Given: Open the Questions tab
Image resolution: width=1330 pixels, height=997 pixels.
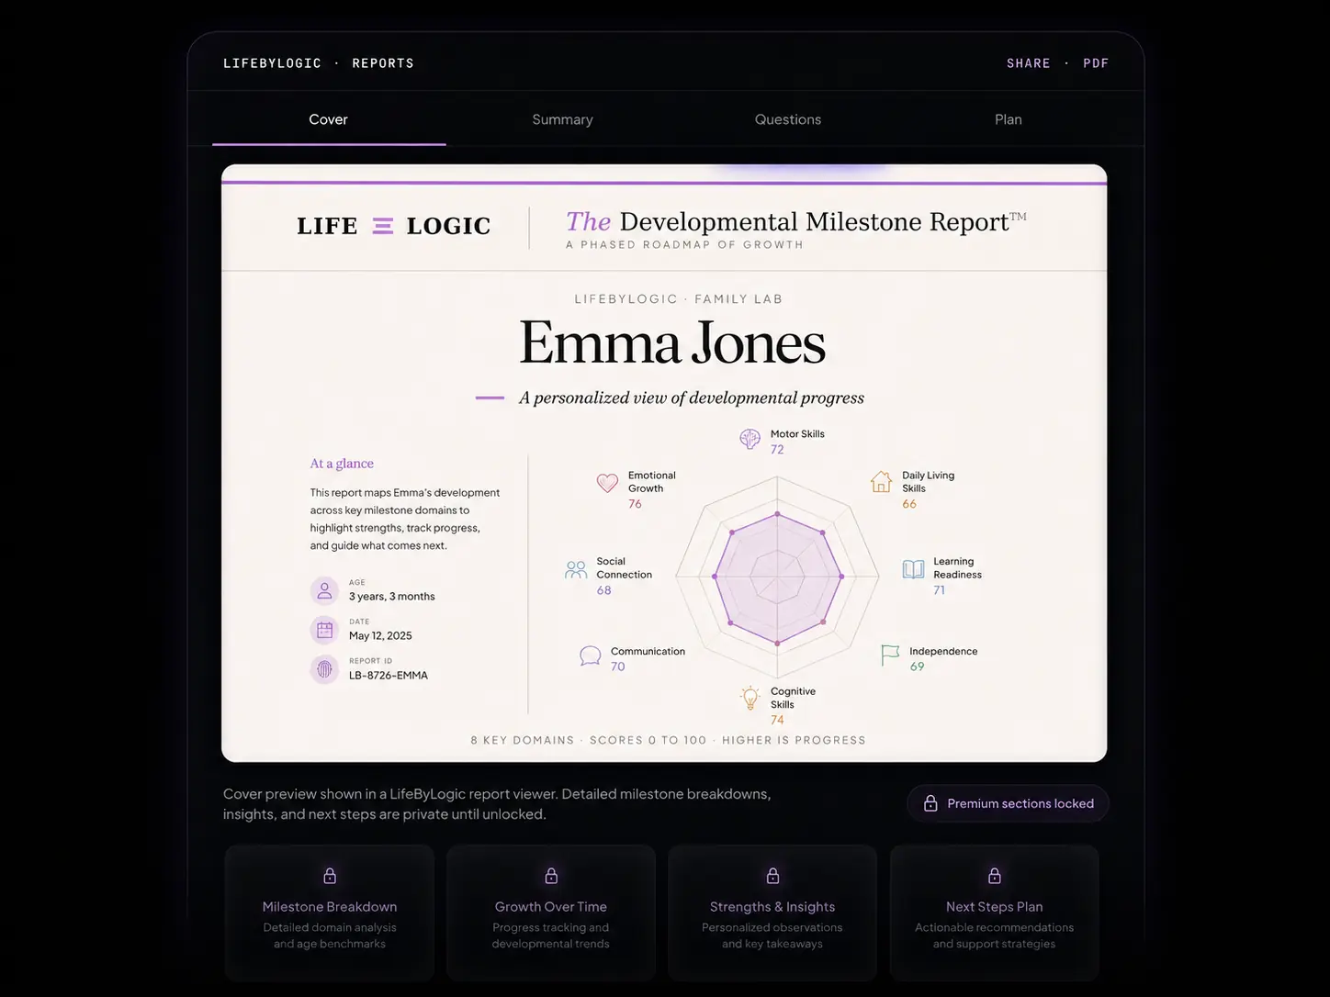Looking at the screenshot, I should coord(788,119).
